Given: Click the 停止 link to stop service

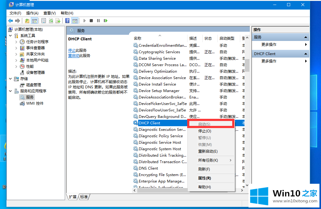Looking at the screenshot, I should tap(72, 50).
